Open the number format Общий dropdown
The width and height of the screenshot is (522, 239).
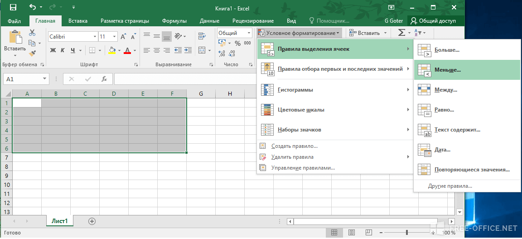point(249,33)
